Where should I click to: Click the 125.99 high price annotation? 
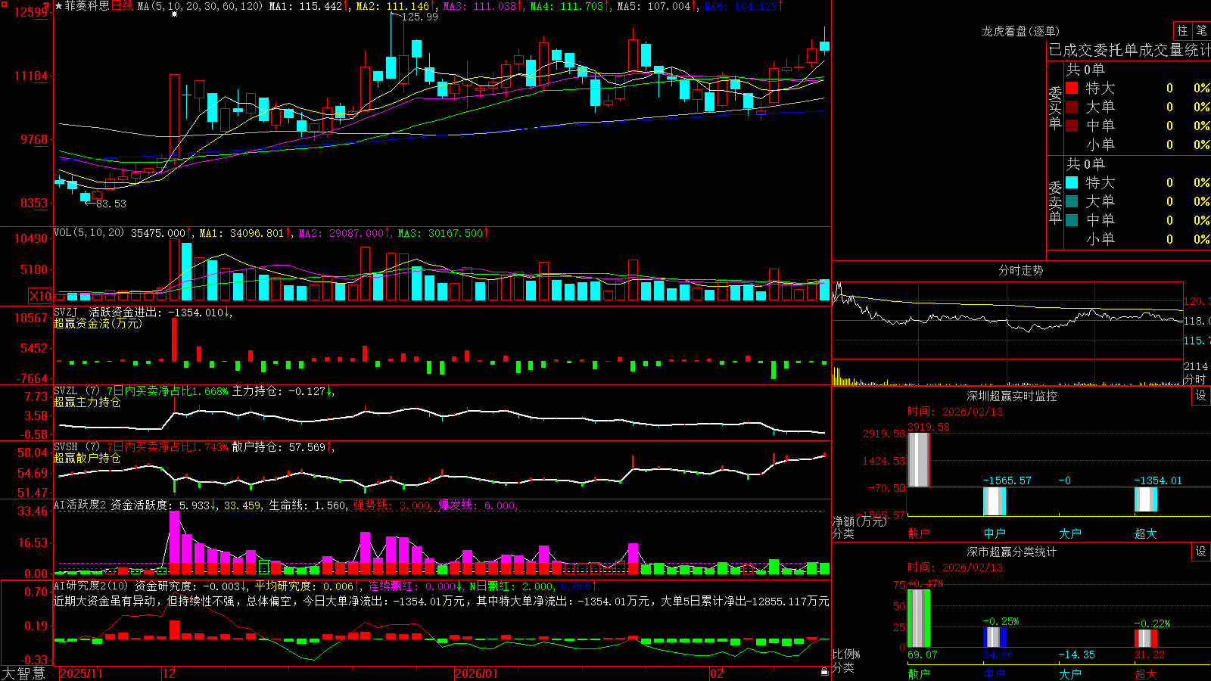pyautogui.click(x=420, y=17)
